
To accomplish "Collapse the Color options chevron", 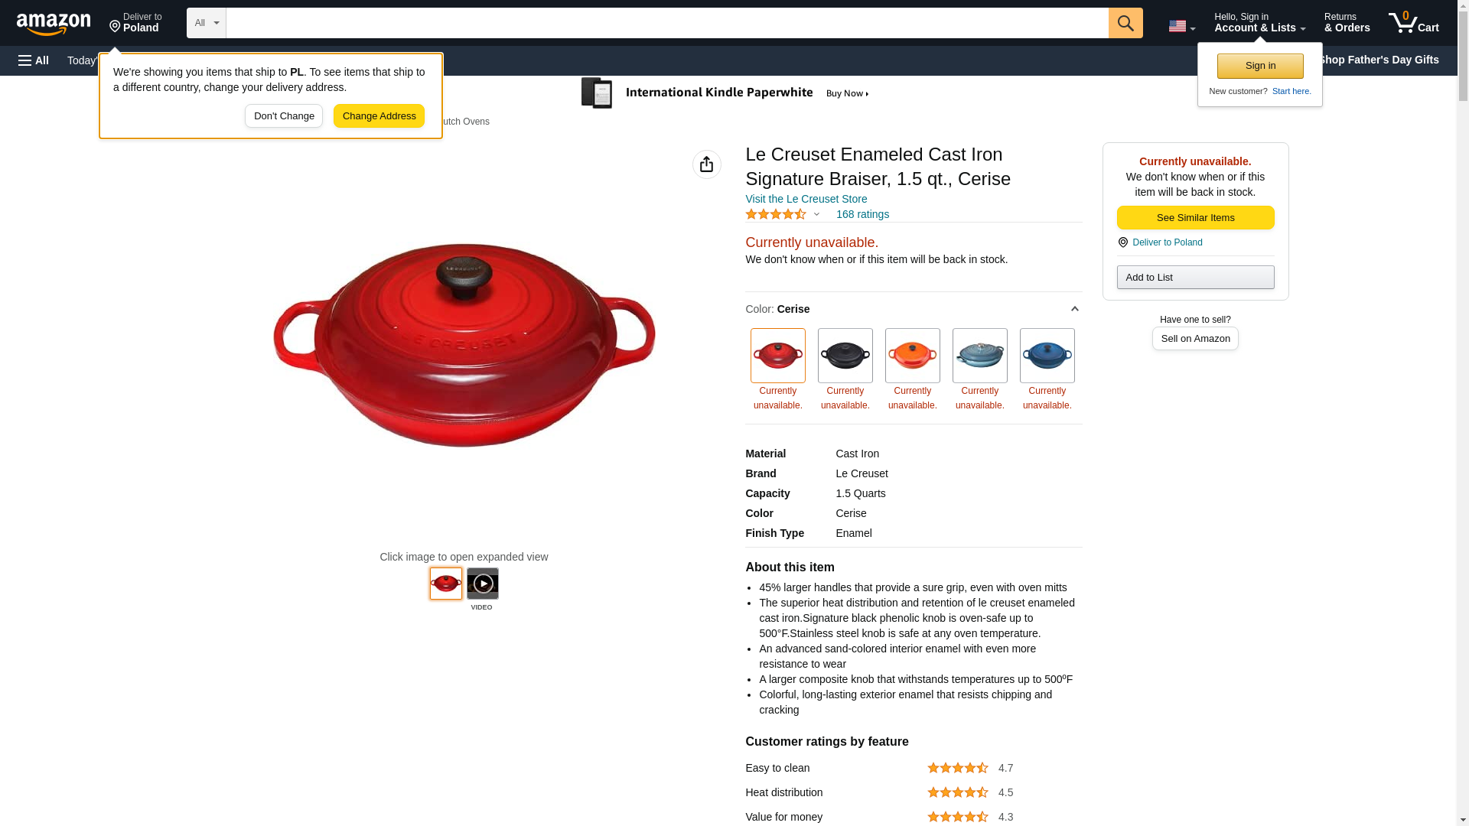I will [x=1074, y=309].
